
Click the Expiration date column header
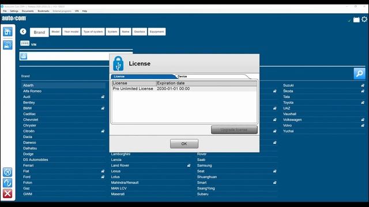pos(206,83)
